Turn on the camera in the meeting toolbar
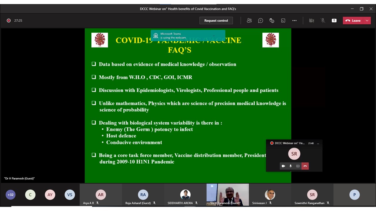This screenshot has width=376, height=211. pos(312,21)
